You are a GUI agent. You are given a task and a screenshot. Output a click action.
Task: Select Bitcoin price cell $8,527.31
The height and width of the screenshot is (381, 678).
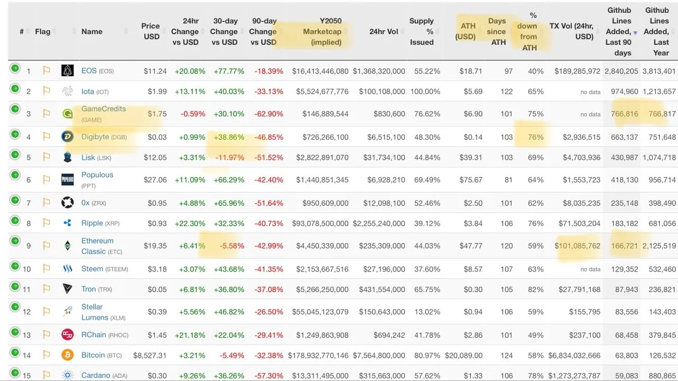coord(150,356)
